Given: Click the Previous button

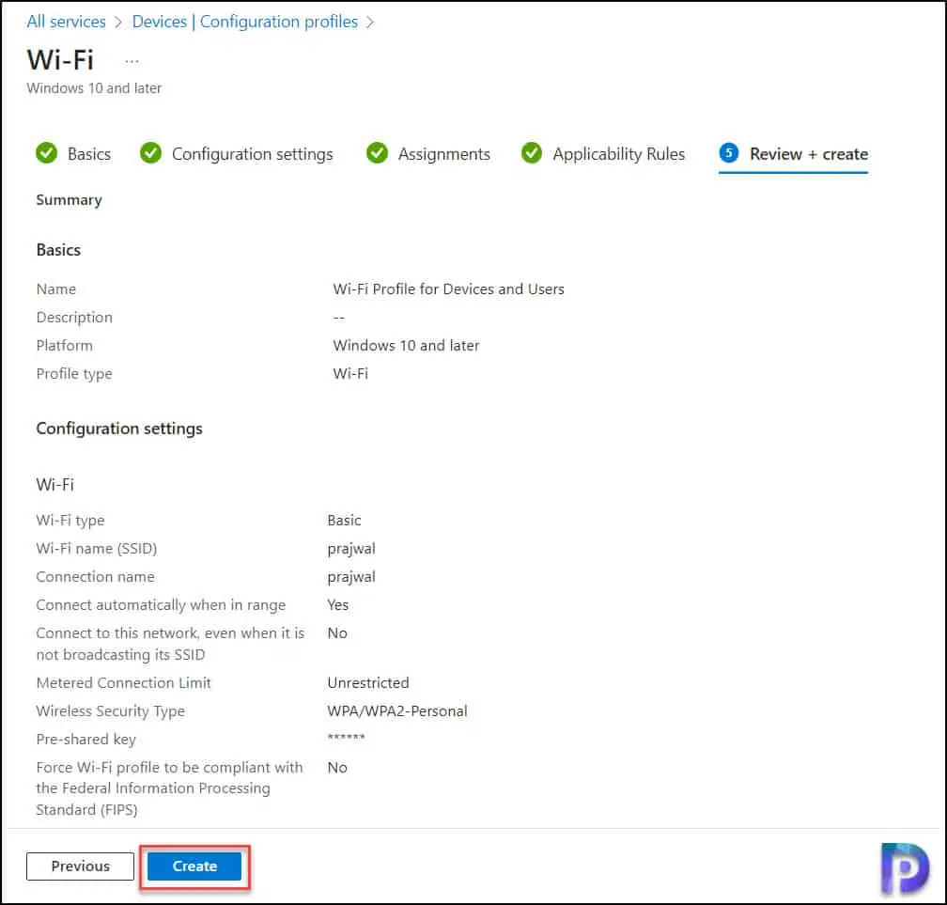Looking at the screenshot, I should tap(81, 866).
